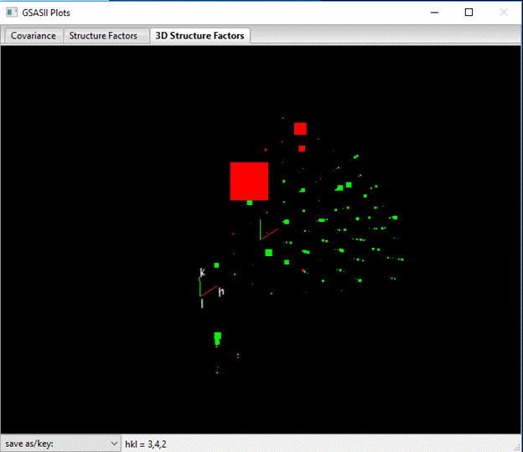Image resolution: width=523 pixels, height=452 pixels.
Task: Select the 3D Structure Factors tab
Action: (200, 36)
